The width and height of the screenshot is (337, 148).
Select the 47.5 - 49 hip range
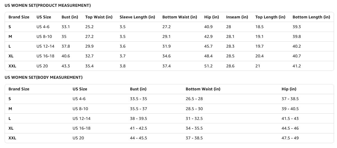coord(290,138)
